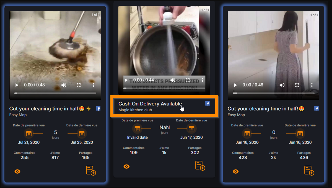Play the Magic kitchen club video

coord(126,80)
